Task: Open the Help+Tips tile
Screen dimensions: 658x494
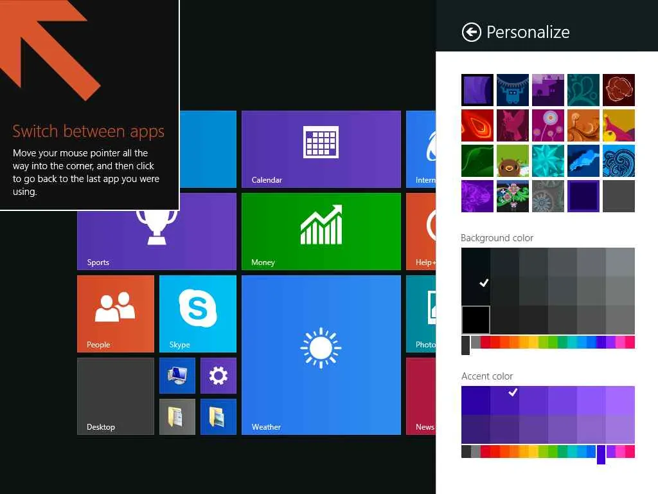Action: 421,232
